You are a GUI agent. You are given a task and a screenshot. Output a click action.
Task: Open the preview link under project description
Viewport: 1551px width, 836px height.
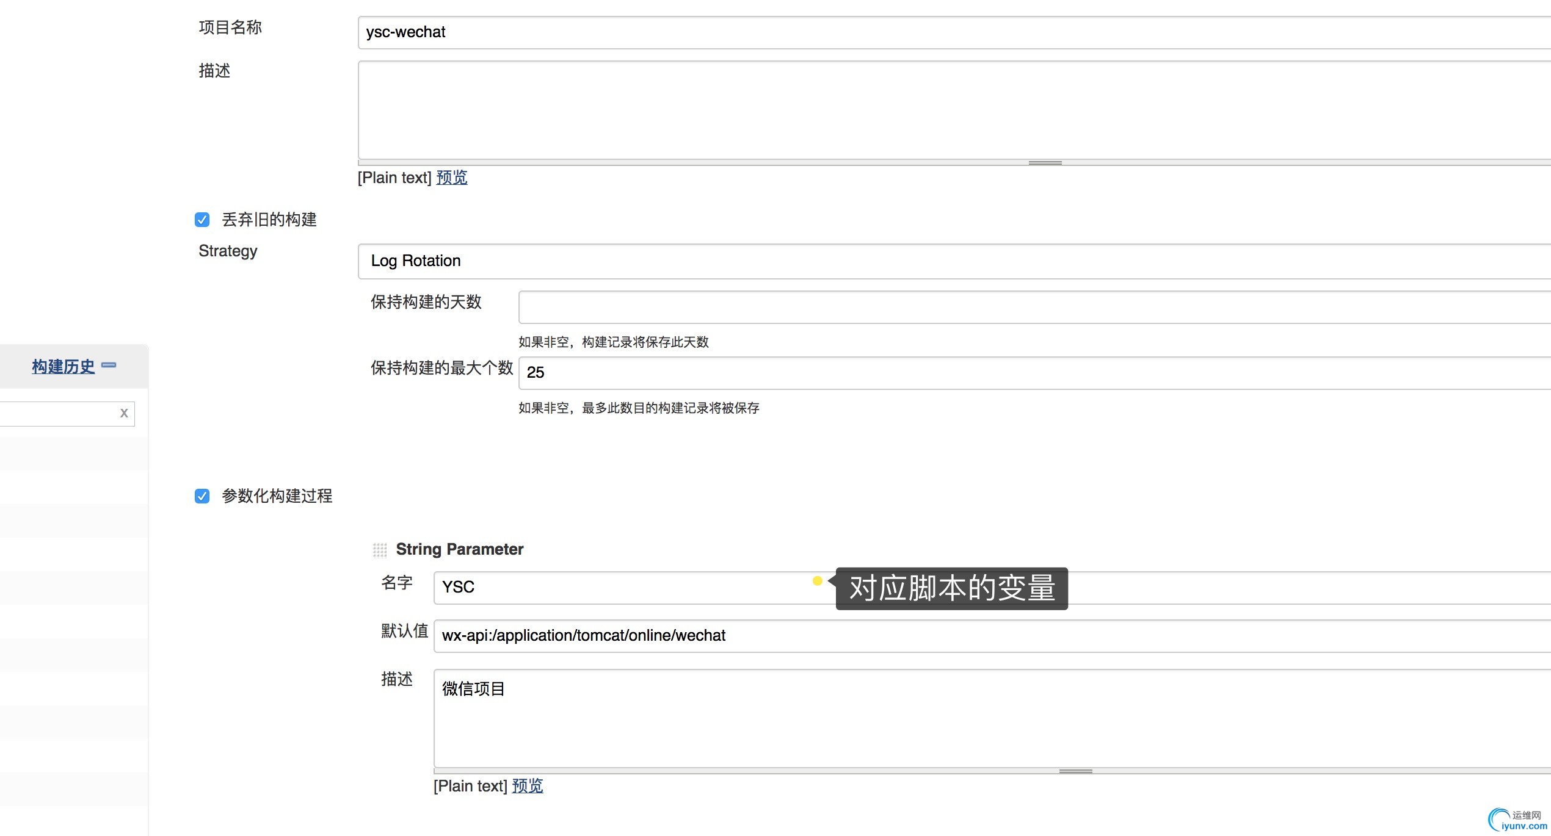(x=452, y=178)
